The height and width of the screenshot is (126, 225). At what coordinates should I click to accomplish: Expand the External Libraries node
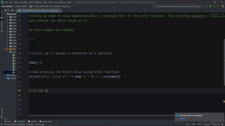5,75
